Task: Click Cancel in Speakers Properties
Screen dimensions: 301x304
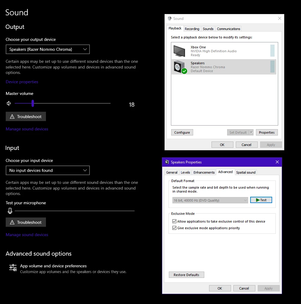Action: (x=244, y=288)
